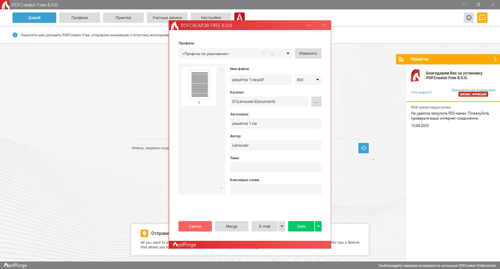Click the 13.04.2025 date text
This screenshot has width=500, height=269.
[x=420, y=126]
